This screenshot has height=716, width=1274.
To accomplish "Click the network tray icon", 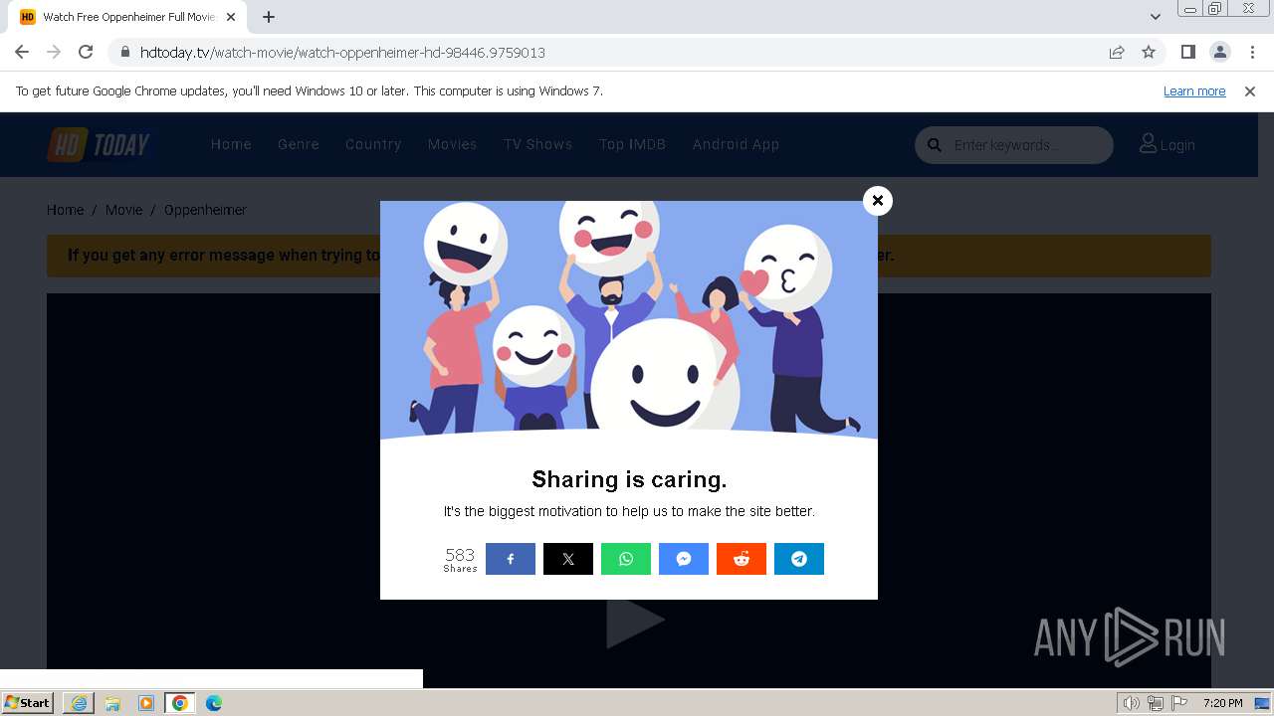I will [x=1156, y=703].
